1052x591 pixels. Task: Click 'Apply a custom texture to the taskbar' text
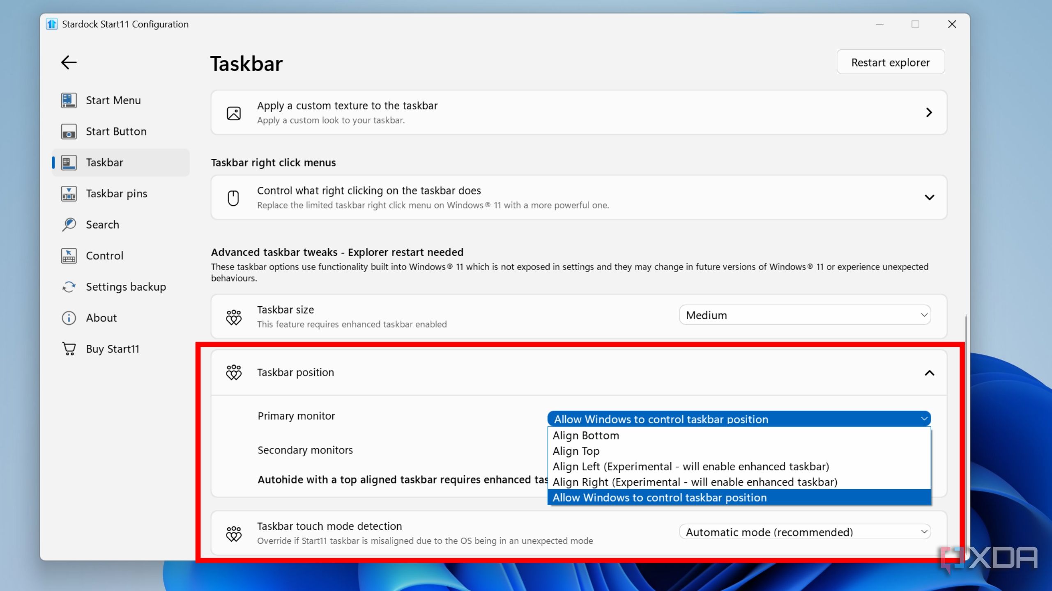pos(347,105)
